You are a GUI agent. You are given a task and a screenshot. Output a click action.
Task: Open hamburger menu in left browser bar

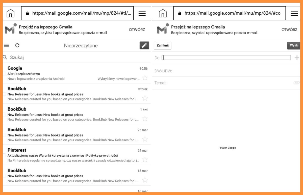point(142,13)
